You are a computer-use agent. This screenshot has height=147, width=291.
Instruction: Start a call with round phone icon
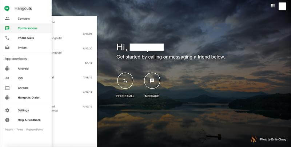tap(125, 81)
